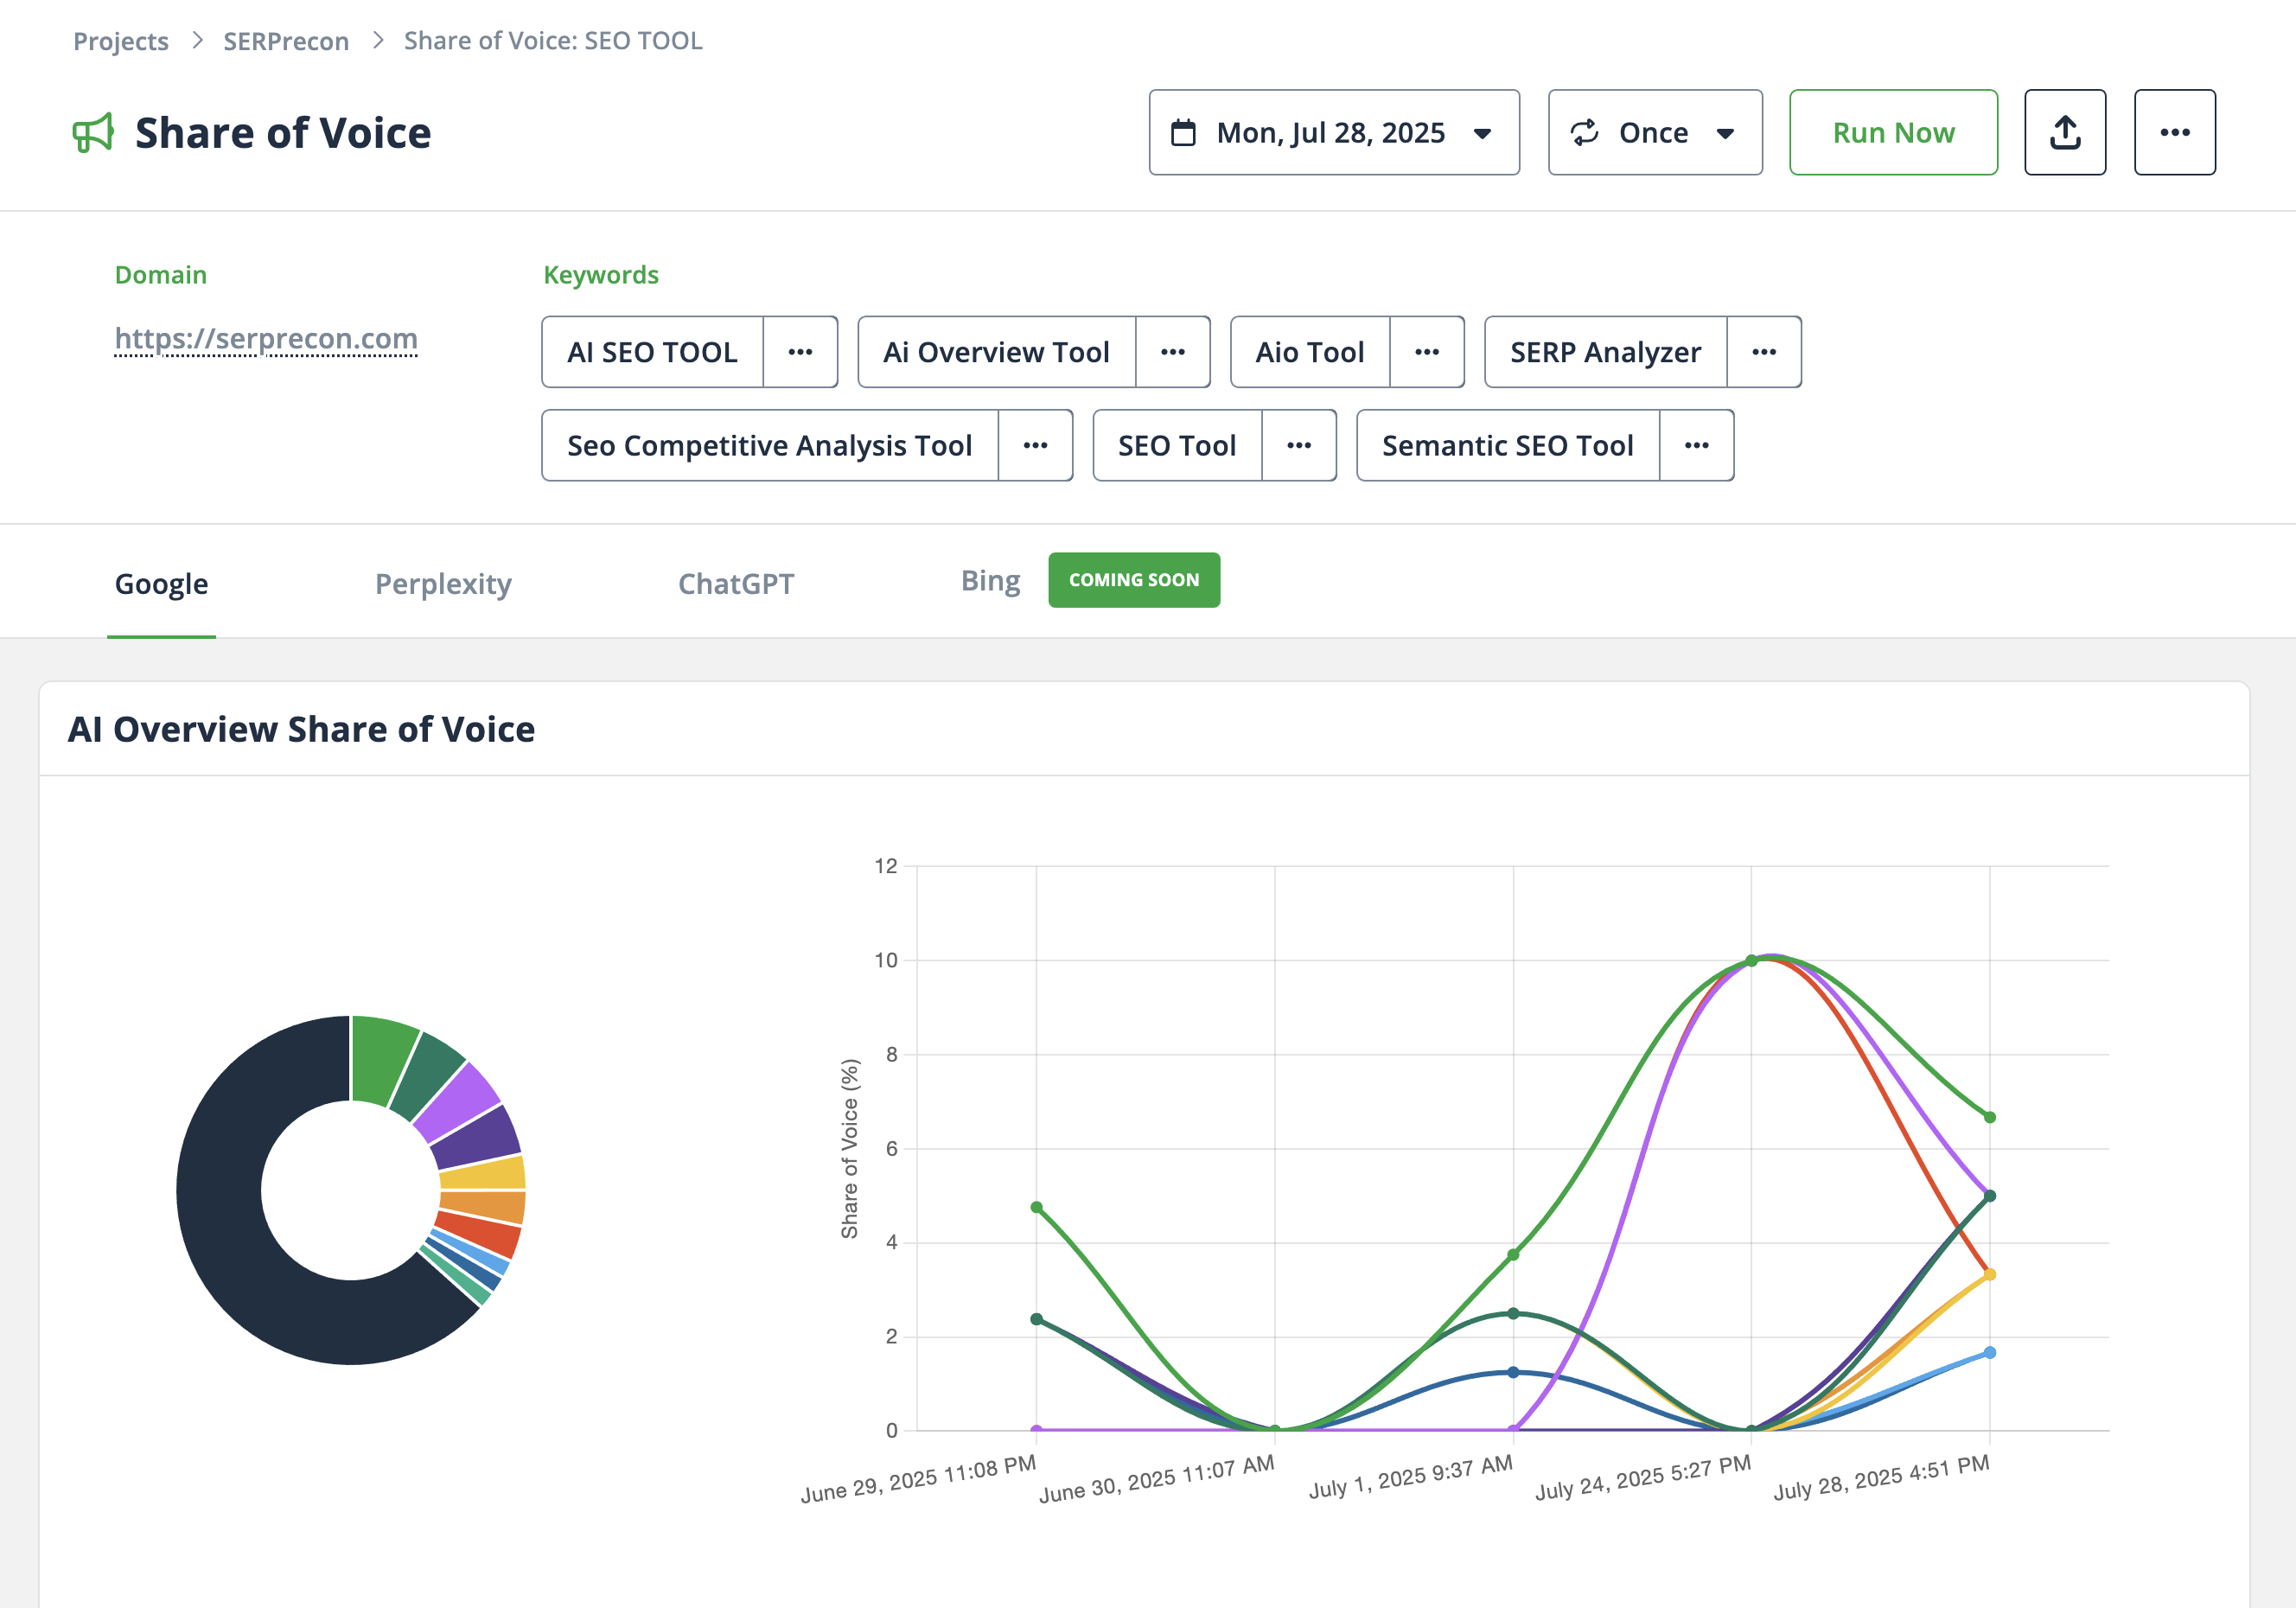Click the orange donut segment
Viewport: 2296px width, 1608px height.
pyautogui.click(x=483, y=1207)
